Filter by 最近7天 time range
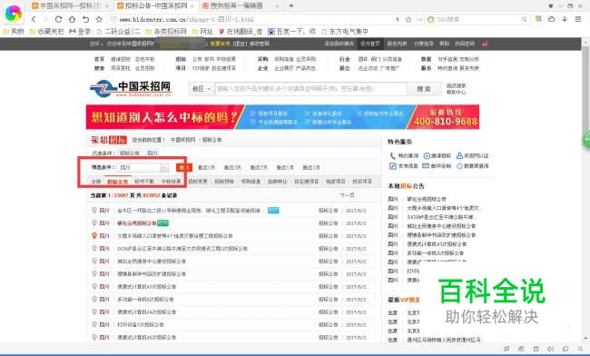 click(x=259, y=167)
